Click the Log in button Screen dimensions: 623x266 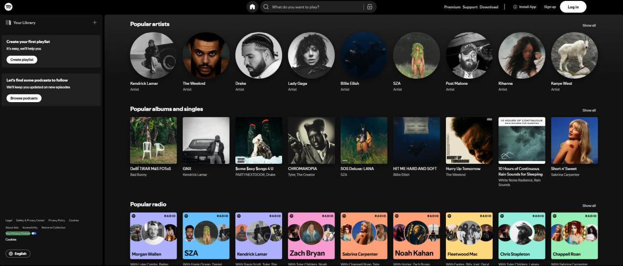pos(573,7)
